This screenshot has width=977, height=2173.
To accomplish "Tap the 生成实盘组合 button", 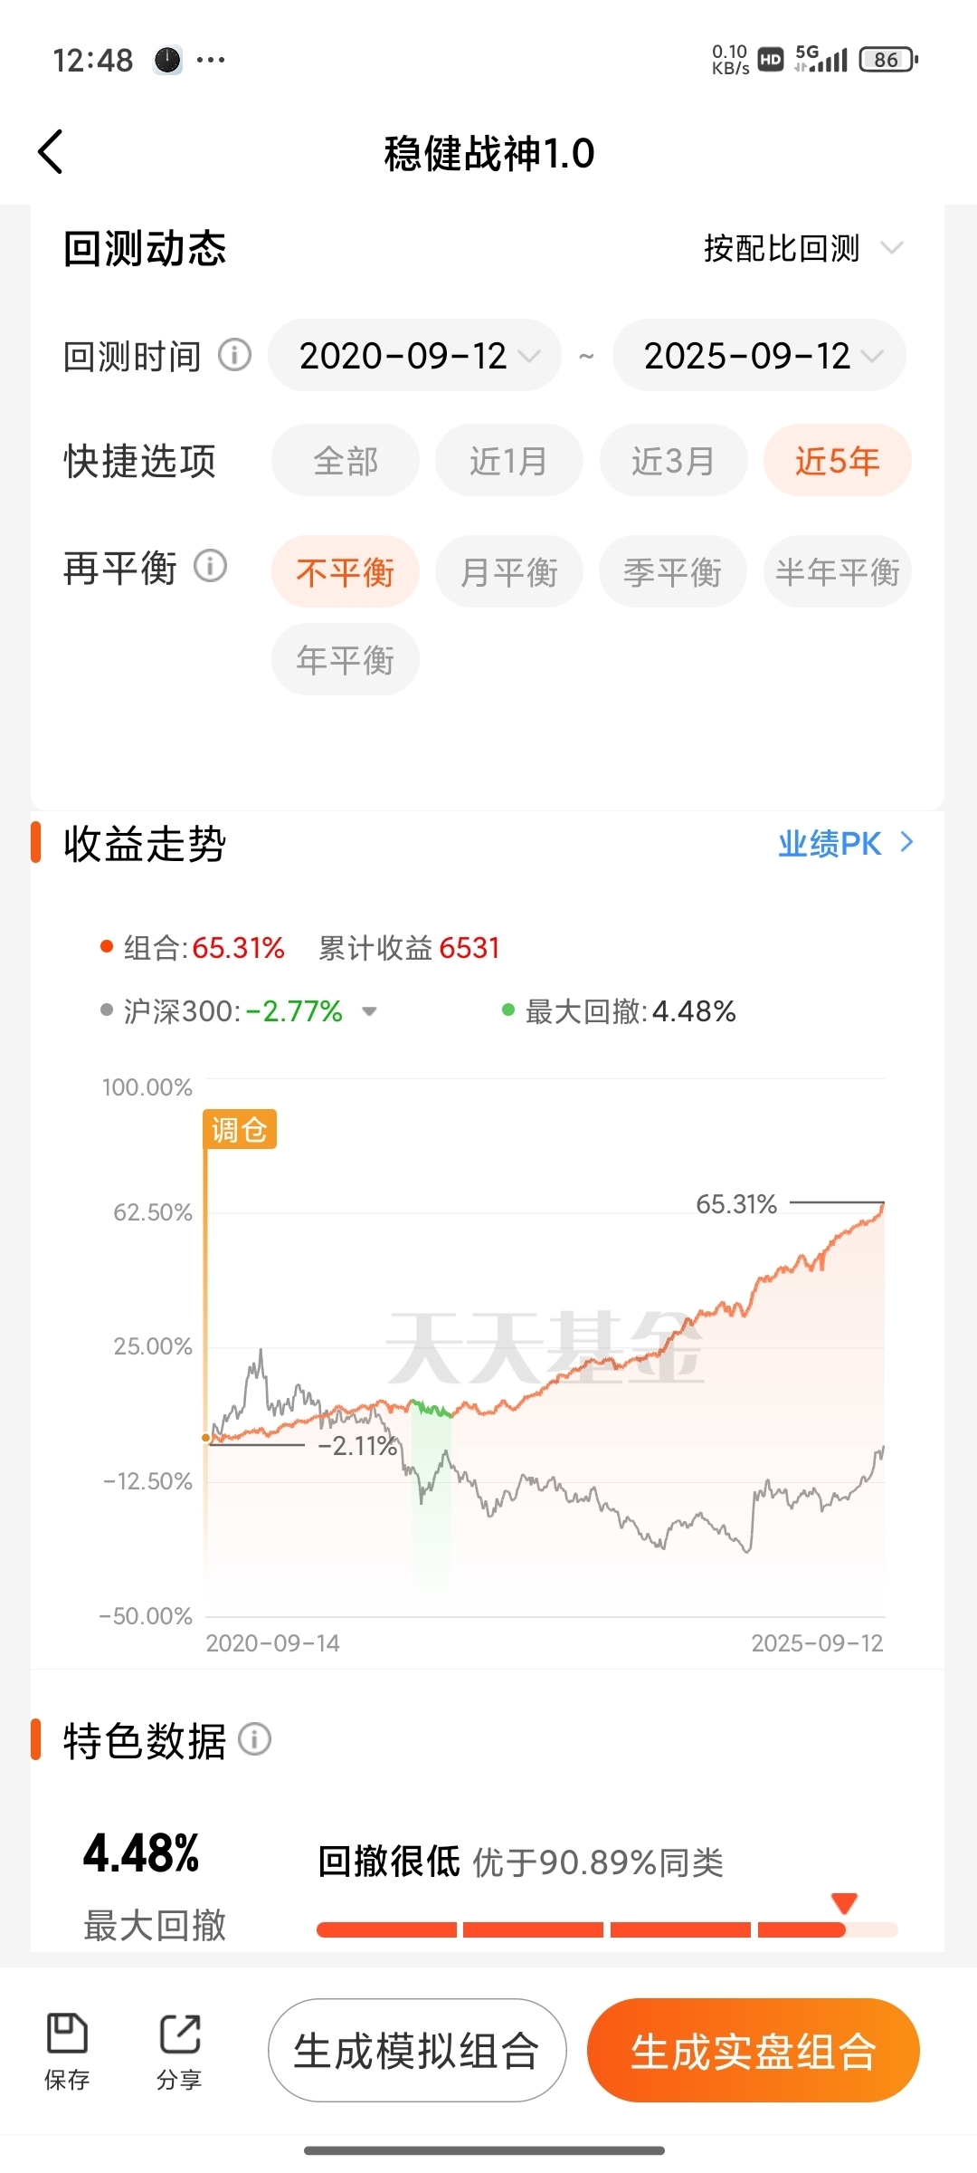I will pos(754,2050).
